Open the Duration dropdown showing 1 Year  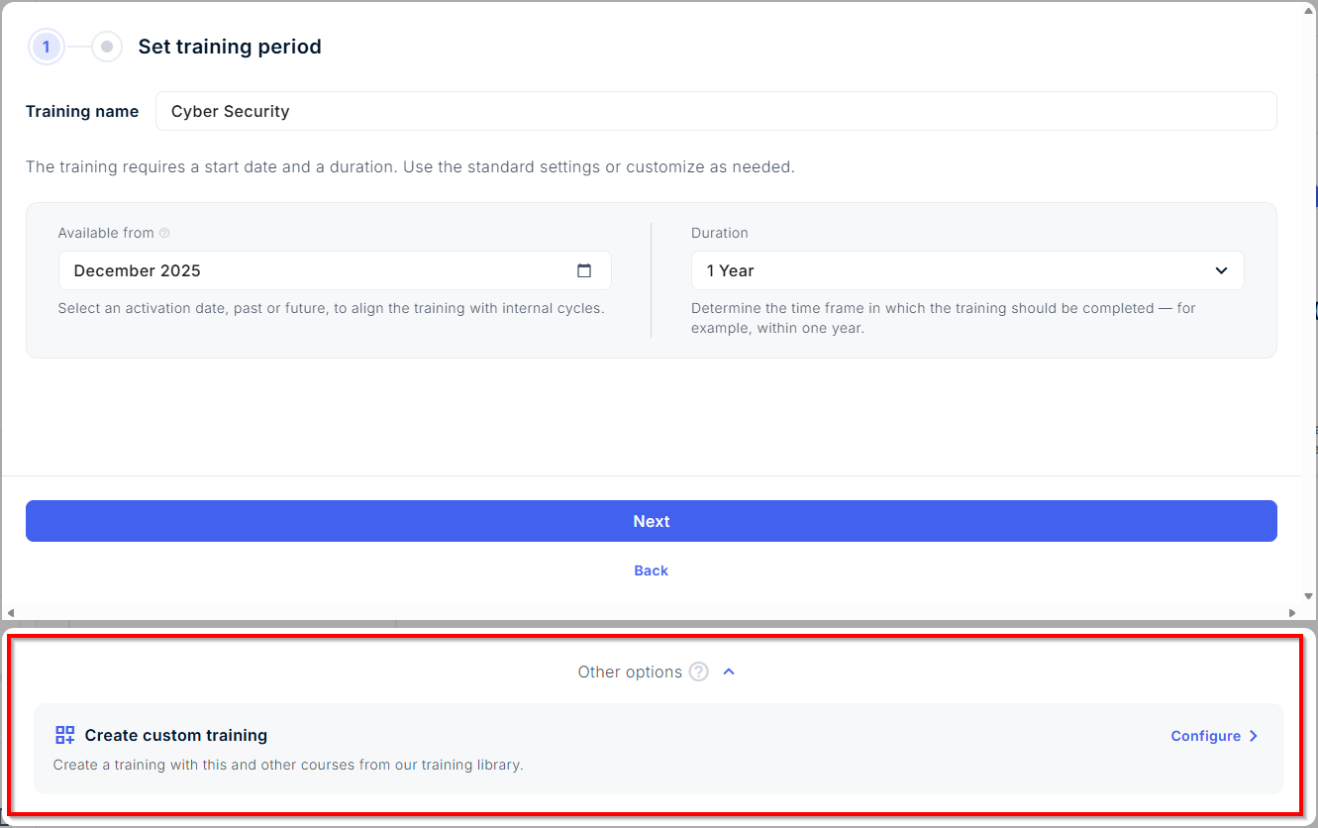point(966,270)
